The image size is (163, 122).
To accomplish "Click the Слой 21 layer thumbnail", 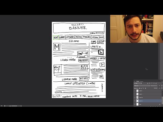I will [x=138, y=101].
